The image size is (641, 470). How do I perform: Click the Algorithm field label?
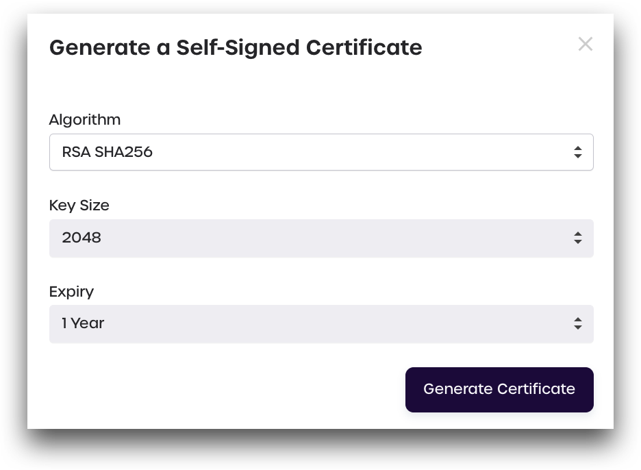point(85,120)
